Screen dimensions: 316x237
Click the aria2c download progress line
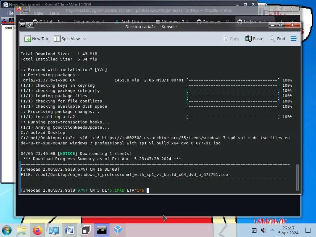pos(84,190)
